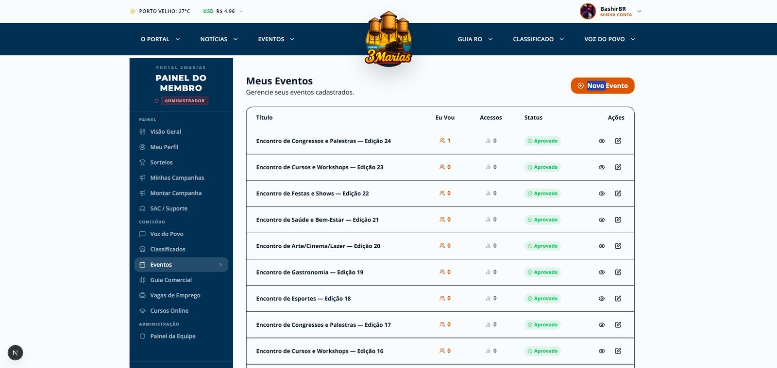Viewport: 777px width, 368px height.
Task: Open SAC / Suporte help section
Action: coord(181,208)
